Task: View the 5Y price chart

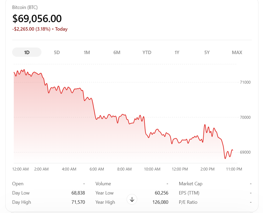Action: click(207, 52)
